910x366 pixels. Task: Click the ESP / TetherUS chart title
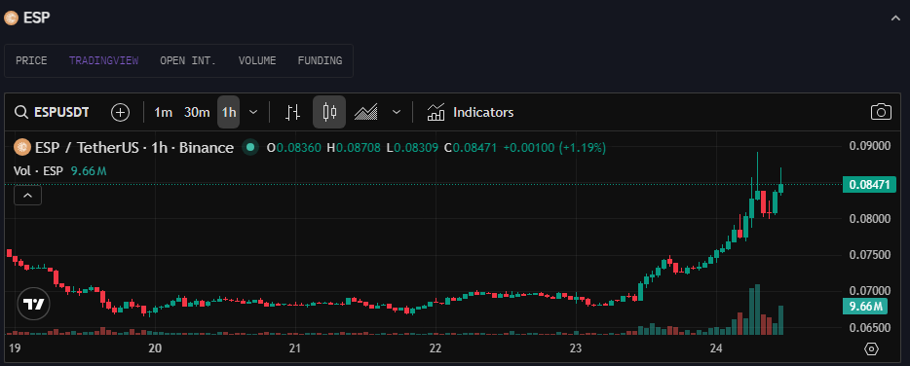click(x=134, y=148)
